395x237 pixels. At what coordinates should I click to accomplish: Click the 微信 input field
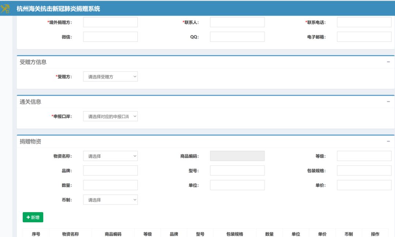point(110,37)
